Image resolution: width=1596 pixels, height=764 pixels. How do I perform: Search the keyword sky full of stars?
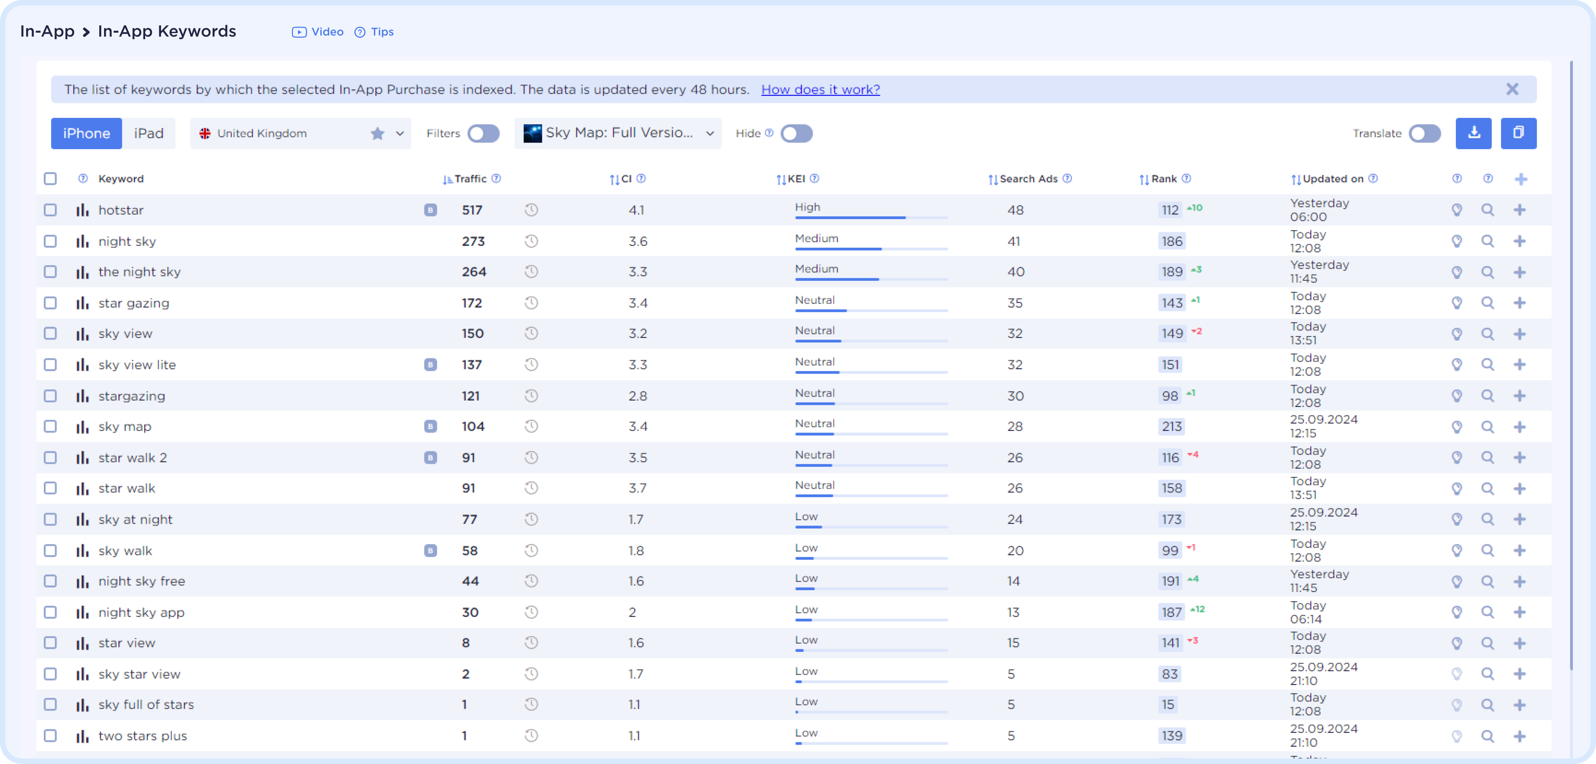pos(1488,704)
